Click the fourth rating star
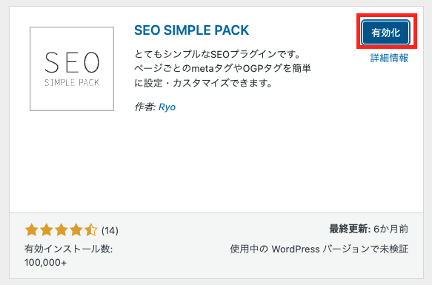Screen dimensions: 432x285 click(x=76, y=230)
